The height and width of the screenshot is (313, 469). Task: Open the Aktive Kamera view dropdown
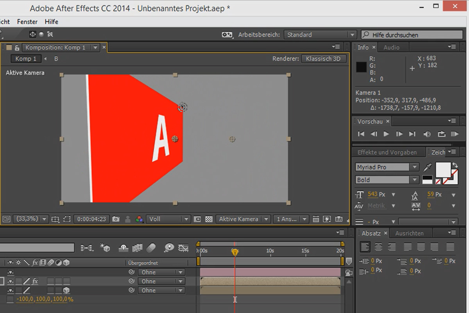pyautogui.click(x=243, y=219)
